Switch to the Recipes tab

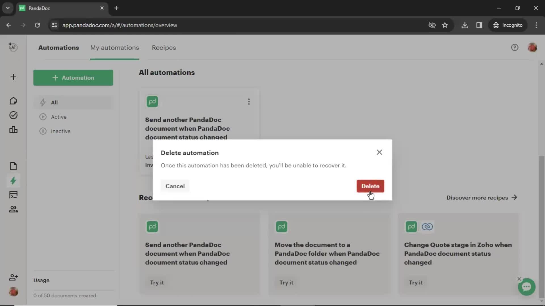click(163, 47)
